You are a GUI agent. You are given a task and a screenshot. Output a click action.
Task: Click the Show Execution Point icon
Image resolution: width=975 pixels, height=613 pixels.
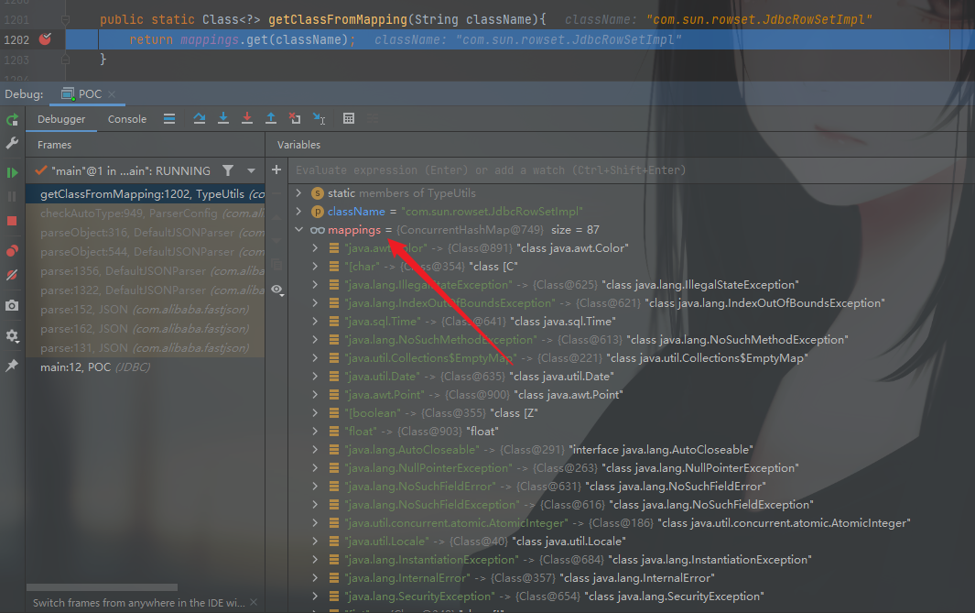pyautogui.click(x=169, y=119)
